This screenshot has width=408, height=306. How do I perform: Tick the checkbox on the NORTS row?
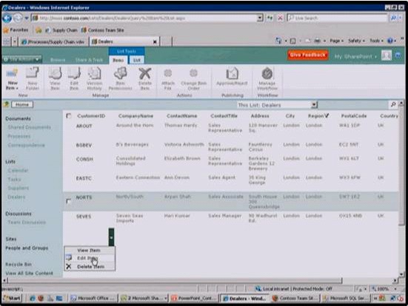click(68, 201)
